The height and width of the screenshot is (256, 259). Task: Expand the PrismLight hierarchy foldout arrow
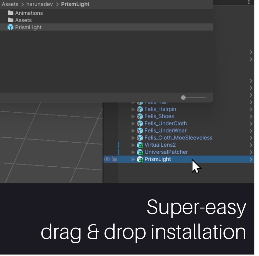pyautogui.click(x=133, y=159)
